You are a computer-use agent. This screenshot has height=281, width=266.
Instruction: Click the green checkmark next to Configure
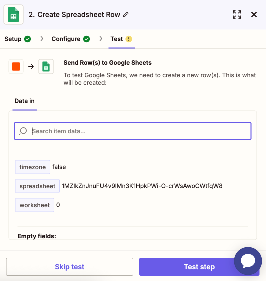pos(86,39)
